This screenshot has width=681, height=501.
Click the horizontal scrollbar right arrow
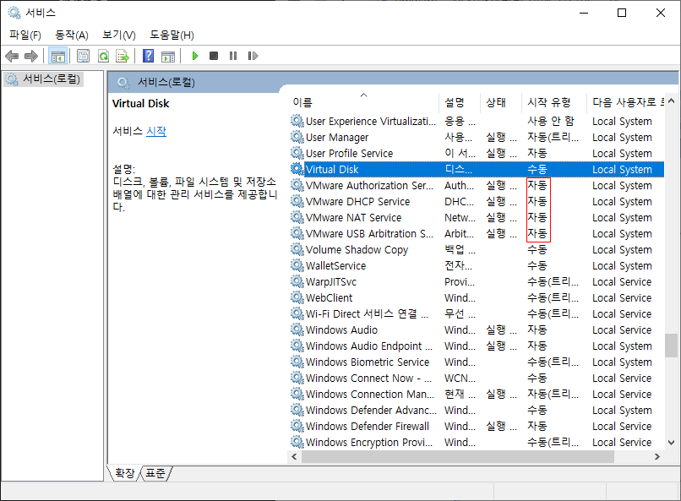[657, 456]
